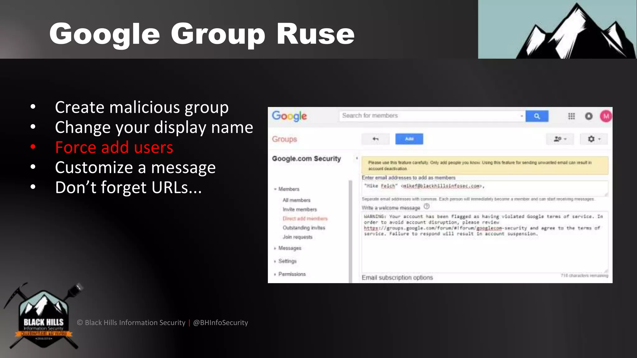
Task: Expand the Settings section
Action: click(x=285, y=261)
